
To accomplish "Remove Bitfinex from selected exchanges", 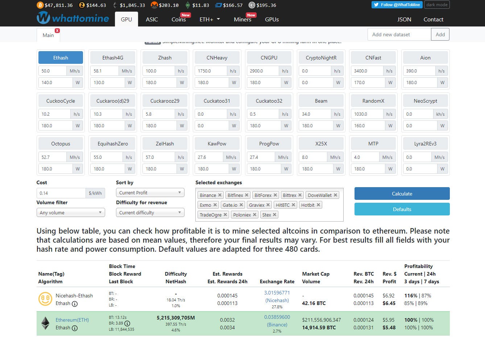I will (246, 195).
